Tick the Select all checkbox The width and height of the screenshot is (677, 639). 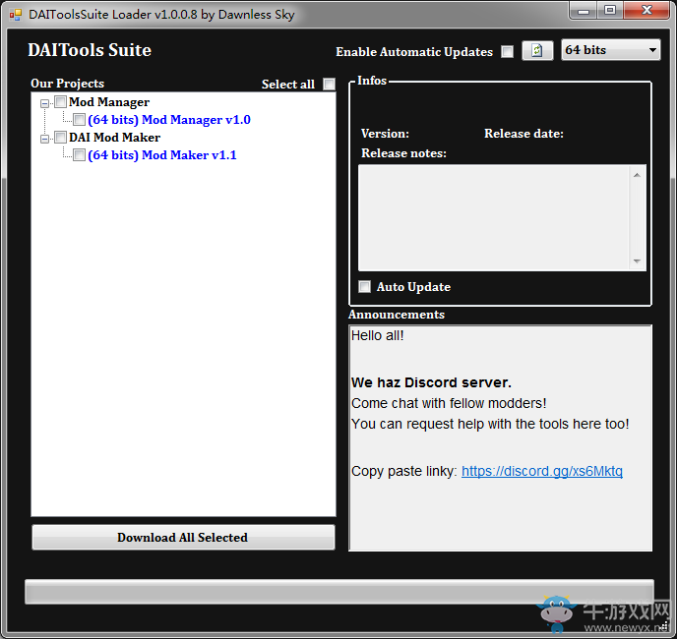click(329, 84)
